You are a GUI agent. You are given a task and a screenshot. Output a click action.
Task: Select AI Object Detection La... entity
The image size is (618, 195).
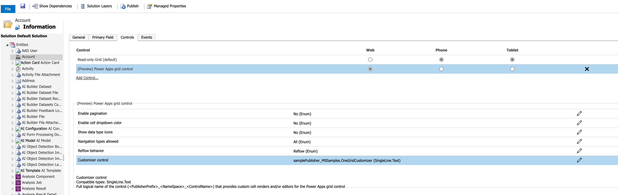[x=42, y=165]
